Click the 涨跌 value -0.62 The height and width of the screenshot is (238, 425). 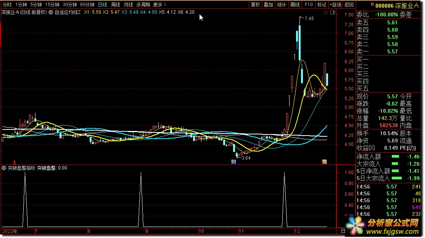click(392, 104)
